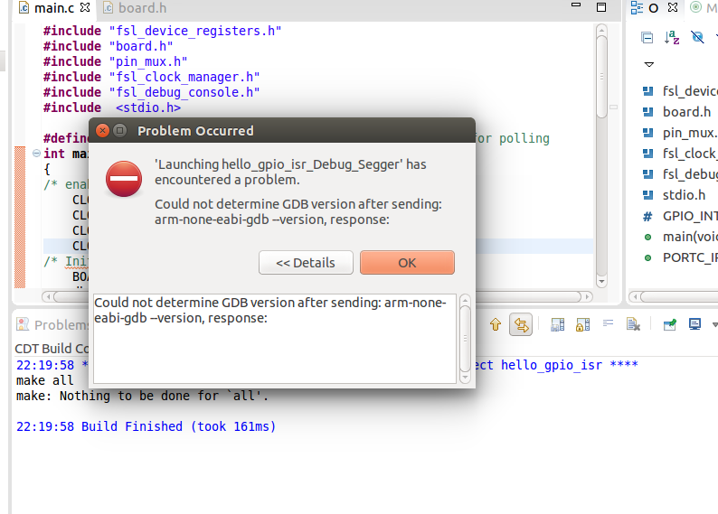Click 'make: Nothing to be done' console line
The height and width of the screenshot is (514, 718).
coord(142,396)
